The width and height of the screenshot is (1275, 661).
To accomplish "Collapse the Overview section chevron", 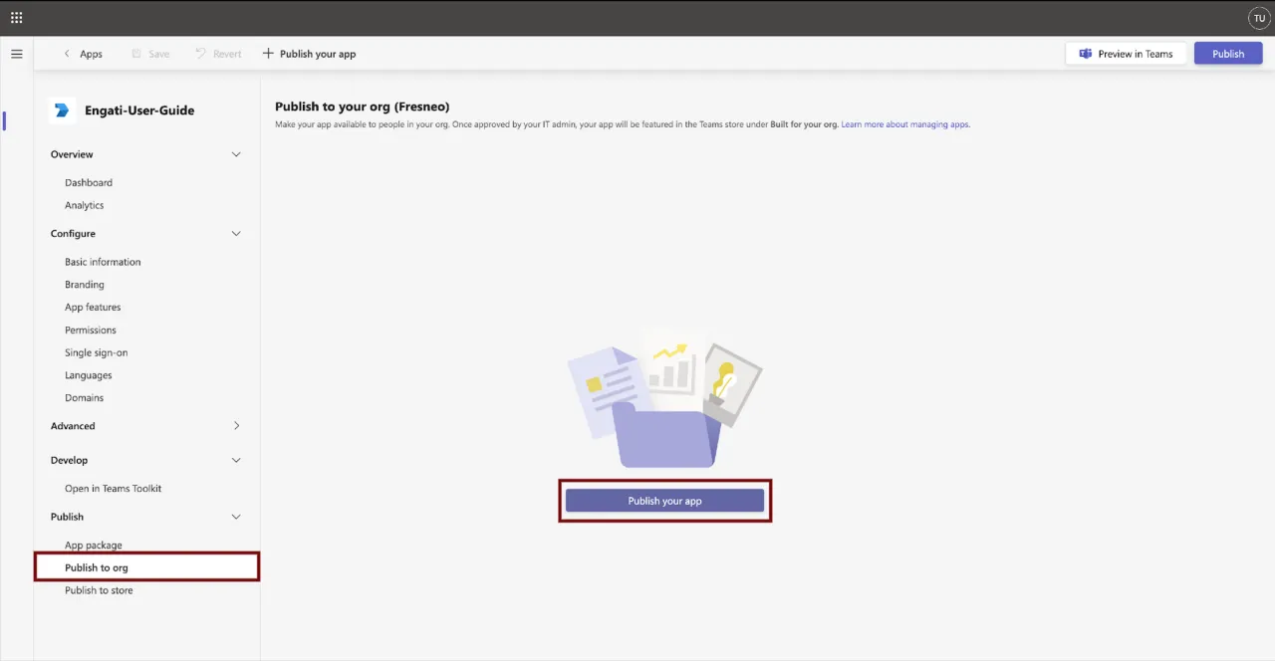I will (x=236, y=154).
